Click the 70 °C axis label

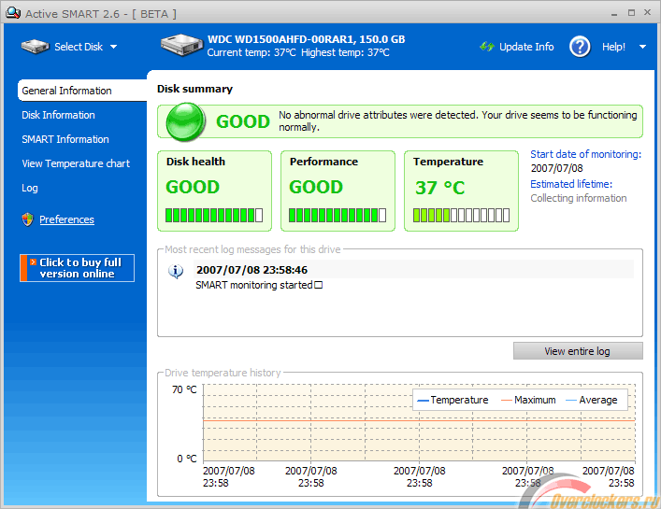coord(184,389)
